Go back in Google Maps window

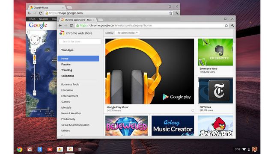click(30, 13)
